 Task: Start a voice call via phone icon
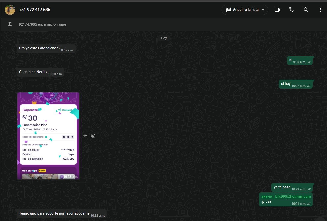292,10
